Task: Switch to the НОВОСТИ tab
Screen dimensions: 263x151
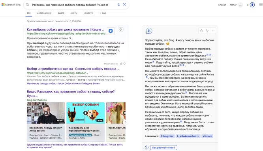Action: pos(88,13)
